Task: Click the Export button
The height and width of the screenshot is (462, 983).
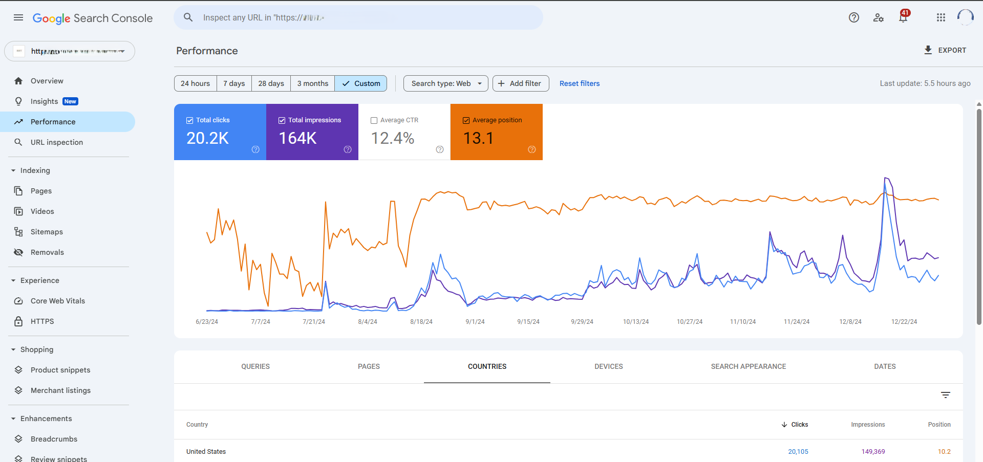Action: (x=945, y=50)
